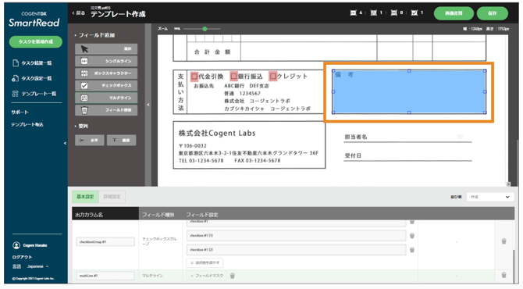
Task: Click the フィールドマスク button
Action: tap(207, 276)
